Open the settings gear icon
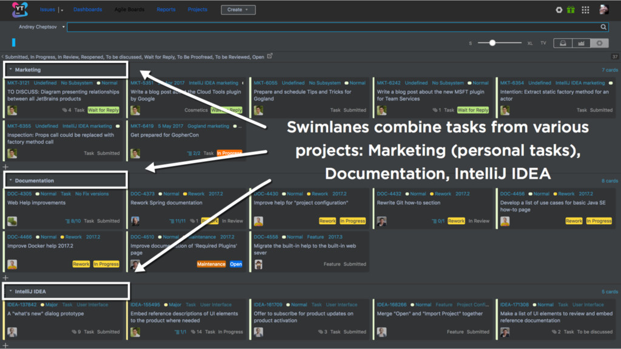This screenshot has width=621, height=349. click(559, 10)
